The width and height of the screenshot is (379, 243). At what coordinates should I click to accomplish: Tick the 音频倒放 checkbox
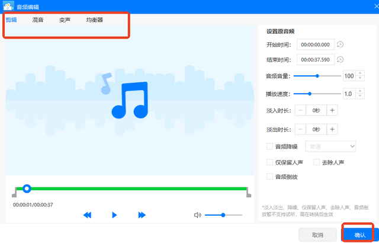click(270, 177)
